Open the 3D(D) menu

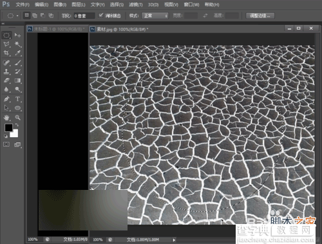pos(153,5)
